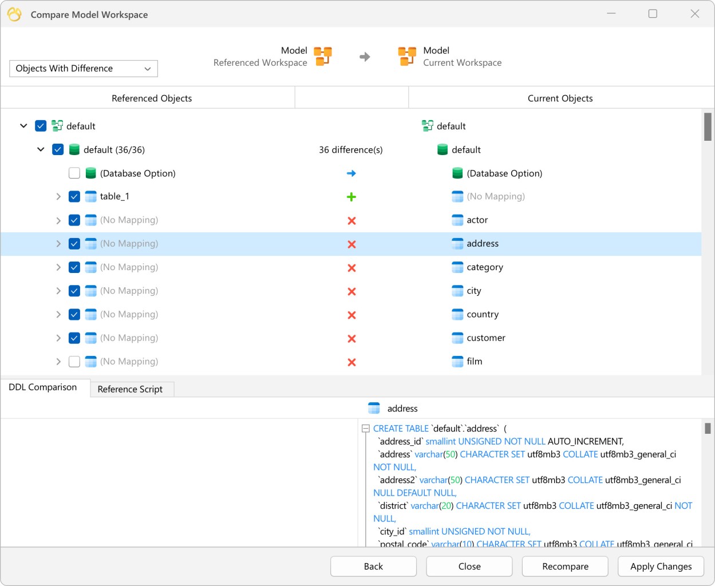Click the blue arrow for Database Option

coord(351,173)
